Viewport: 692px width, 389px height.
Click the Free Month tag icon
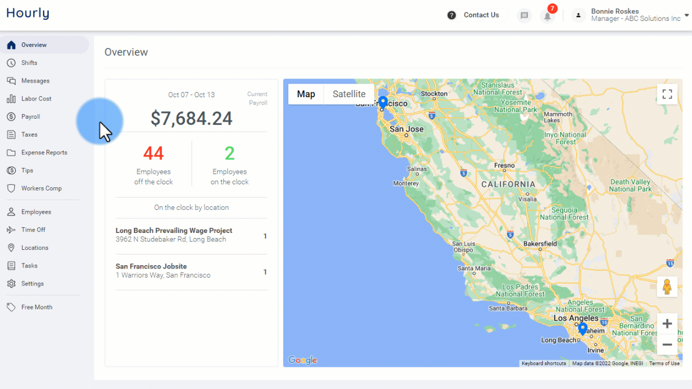[x=11, y=307]
